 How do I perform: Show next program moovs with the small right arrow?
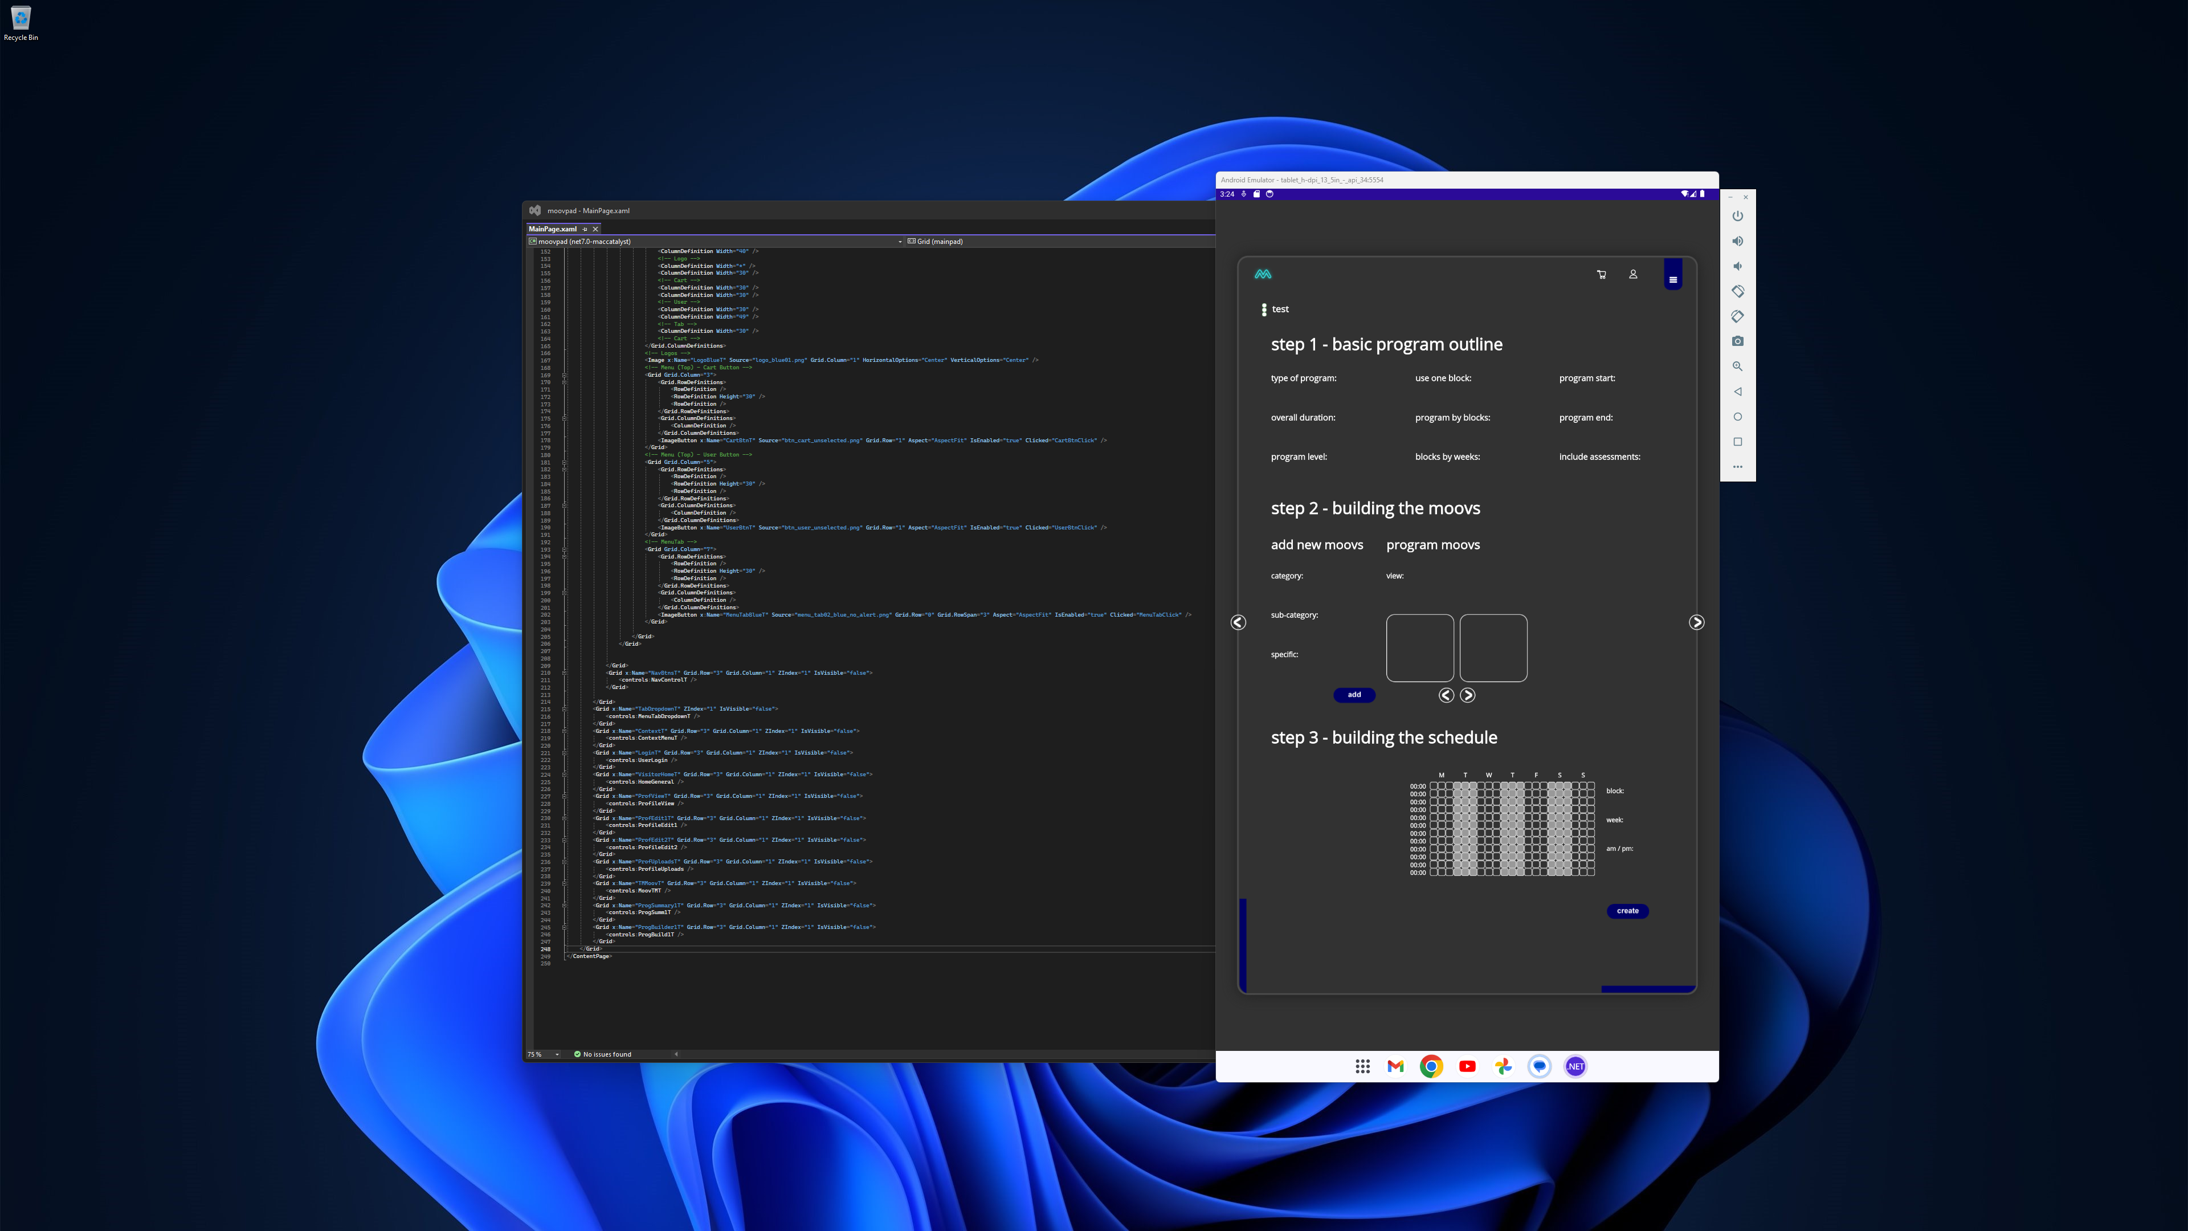click(x=1468, y=695)
